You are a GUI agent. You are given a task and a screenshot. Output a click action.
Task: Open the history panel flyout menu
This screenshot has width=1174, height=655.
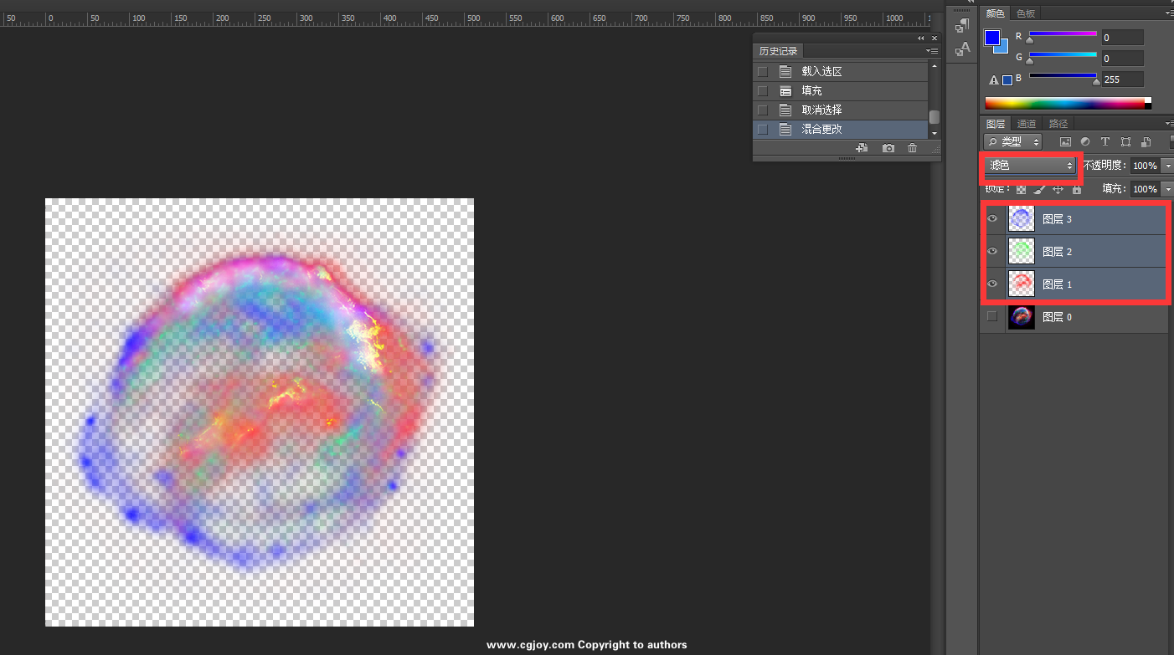pos(933,51)
